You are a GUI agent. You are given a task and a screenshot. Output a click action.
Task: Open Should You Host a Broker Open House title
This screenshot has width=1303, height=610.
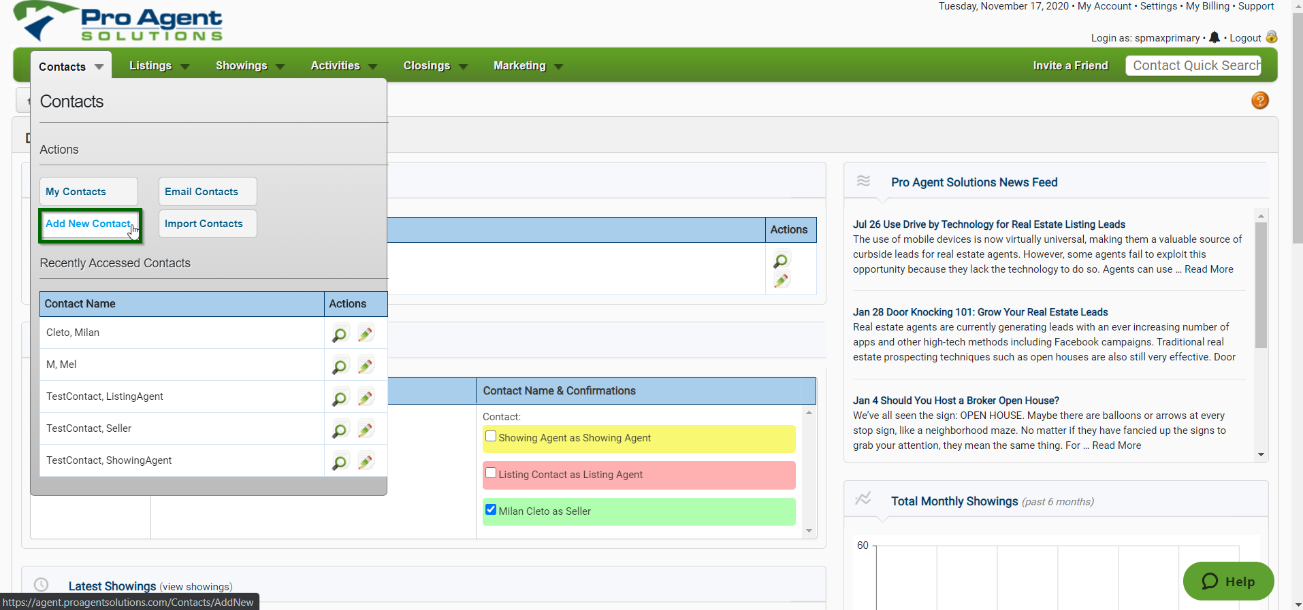click(956, 401)
